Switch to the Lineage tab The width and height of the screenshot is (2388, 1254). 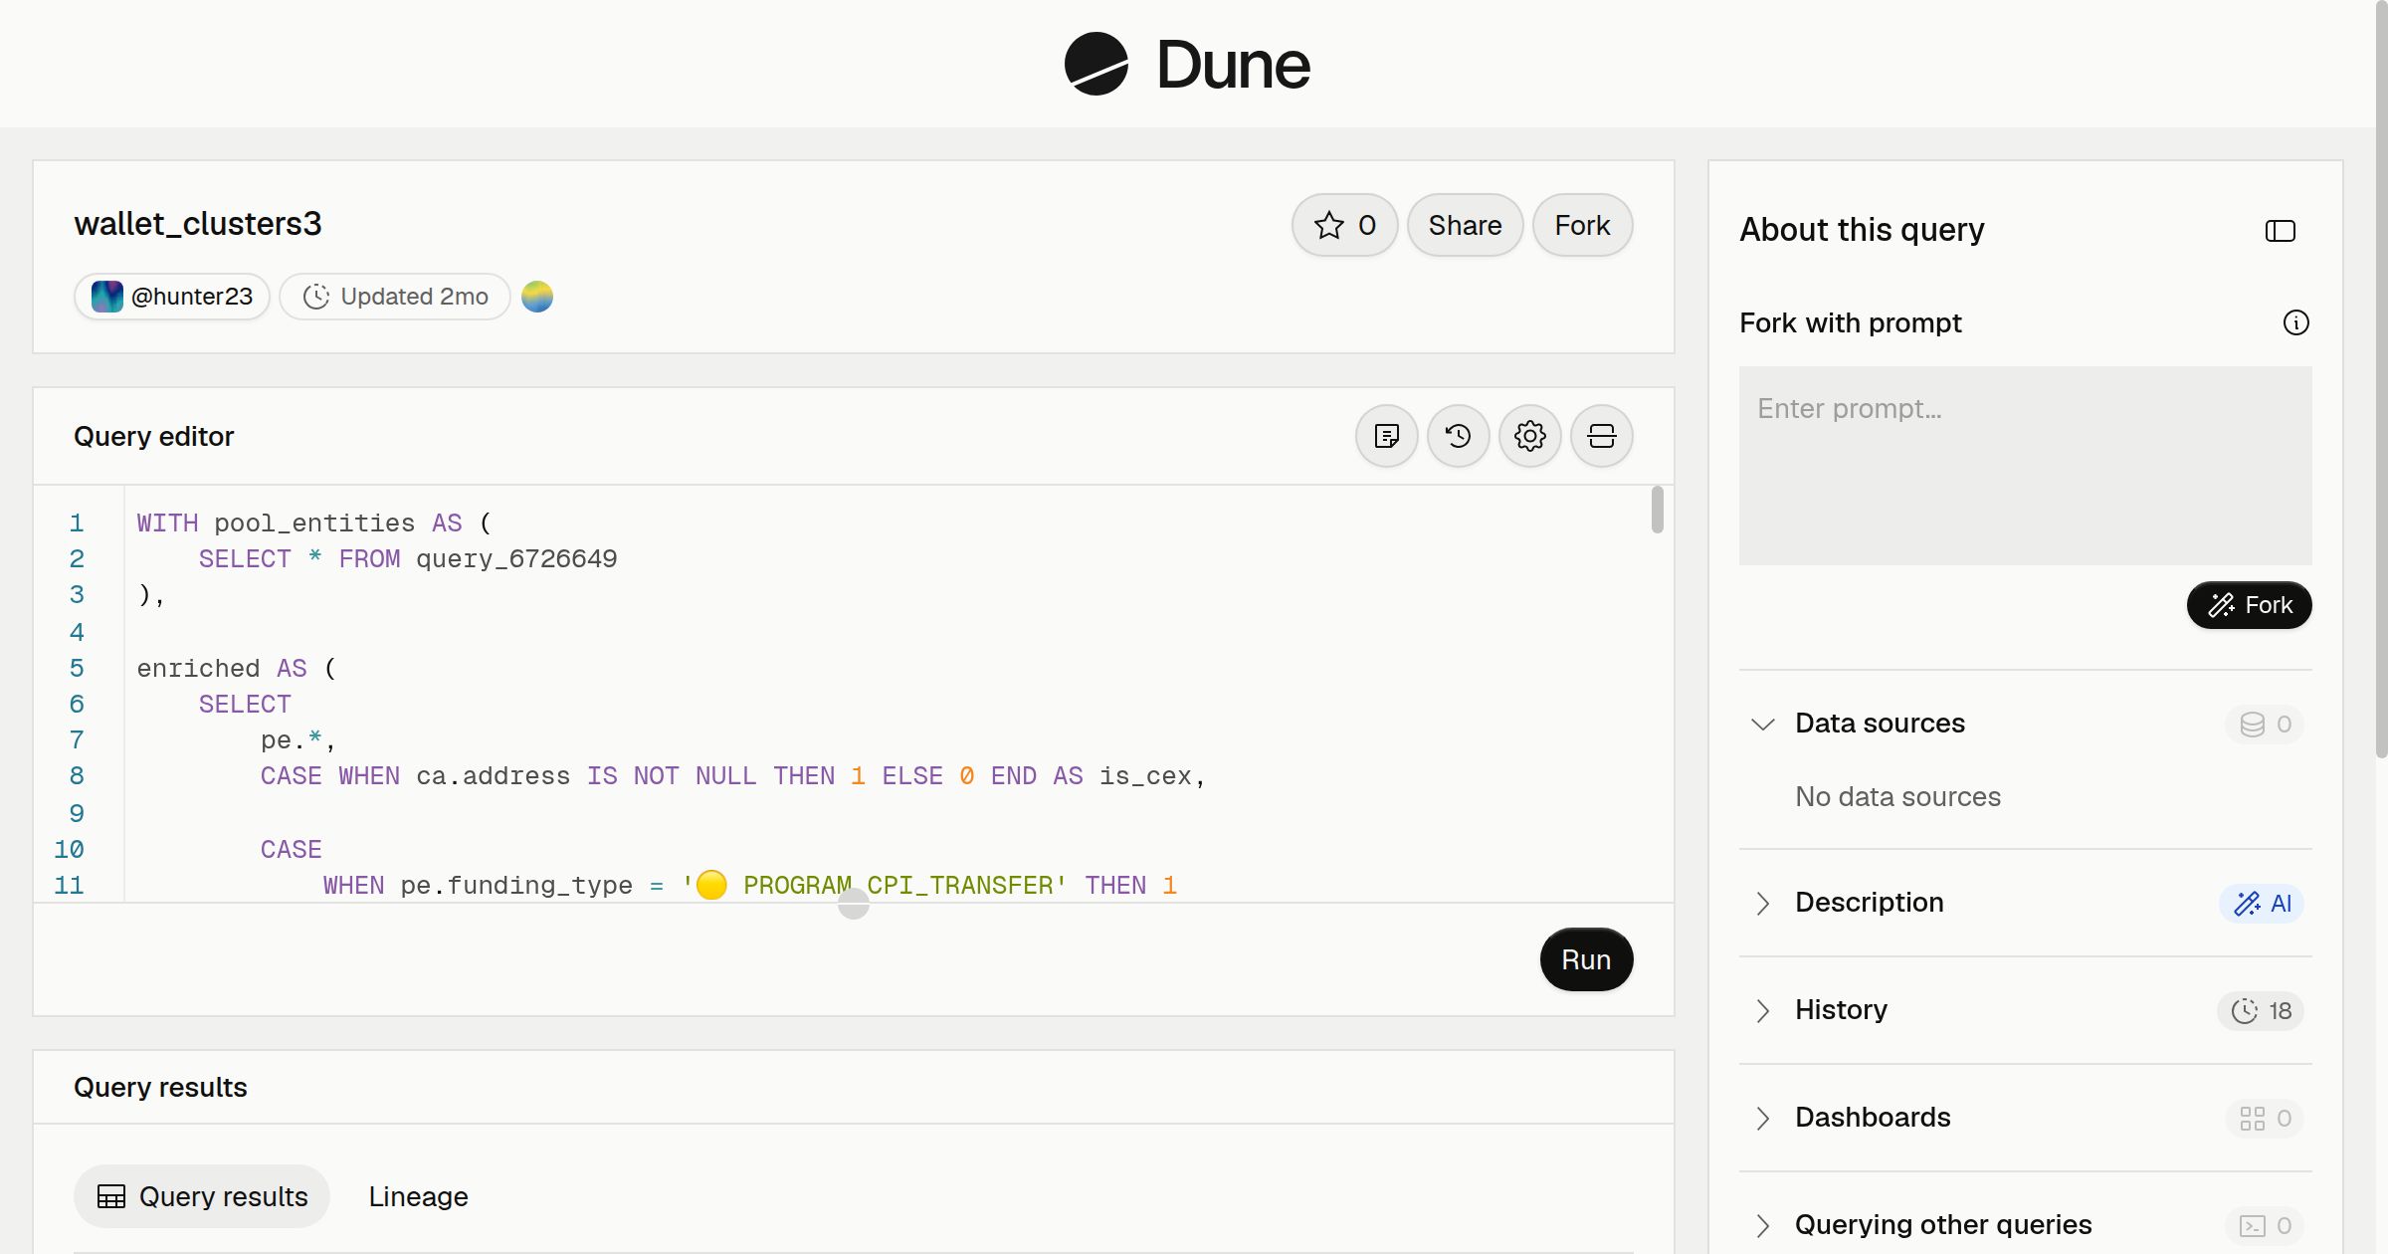[418, 1196]
